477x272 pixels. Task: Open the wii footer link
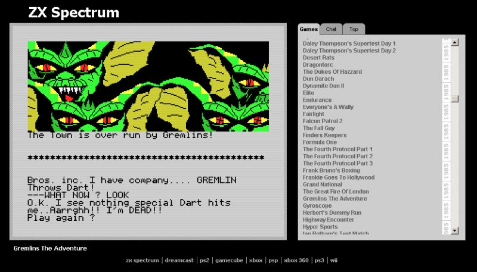[334, 260]
